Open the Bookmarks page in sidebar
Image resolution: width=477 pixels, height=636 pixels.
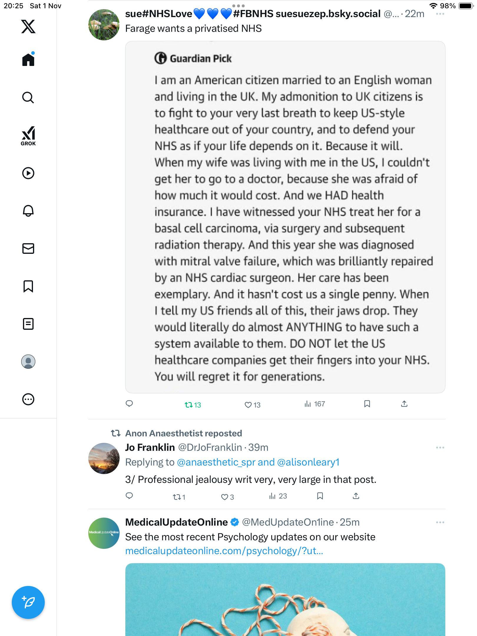pyautogui.click(x=28, y=286)
